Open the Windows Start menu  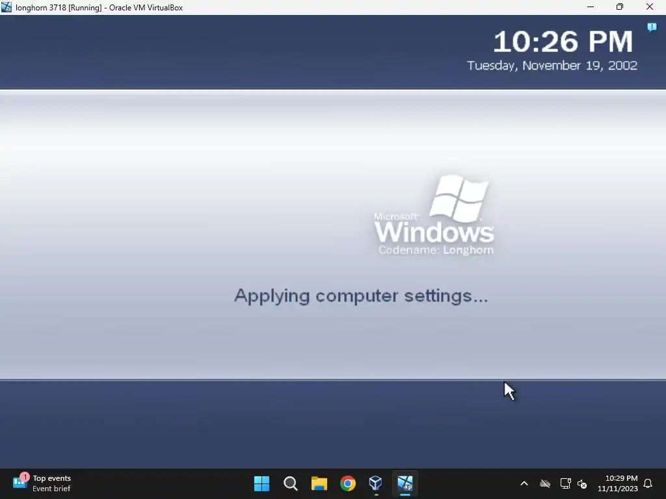pos(261,483)
